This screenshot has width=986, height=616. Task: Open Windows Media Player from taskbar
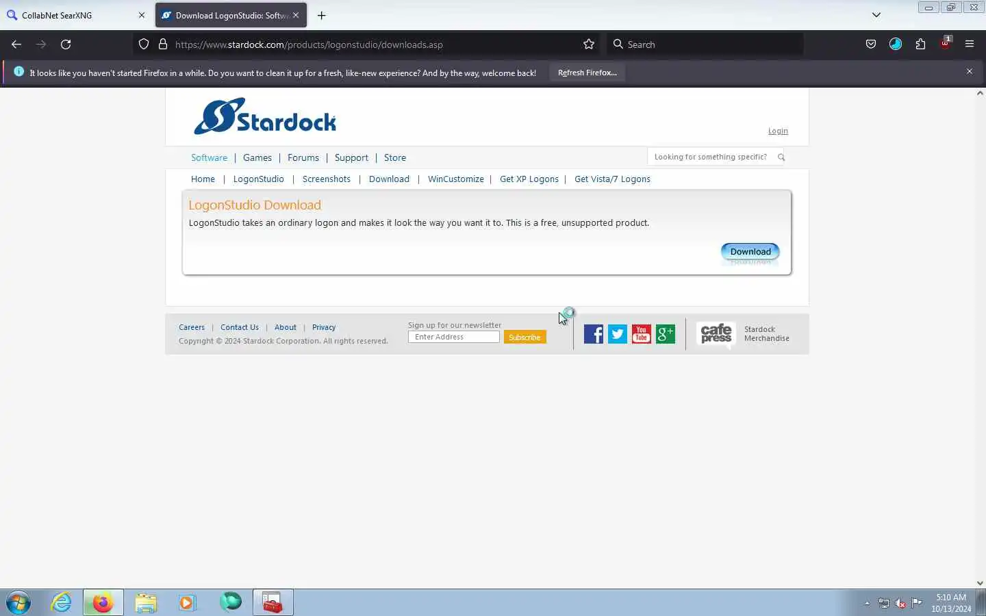tap(187, 603)
